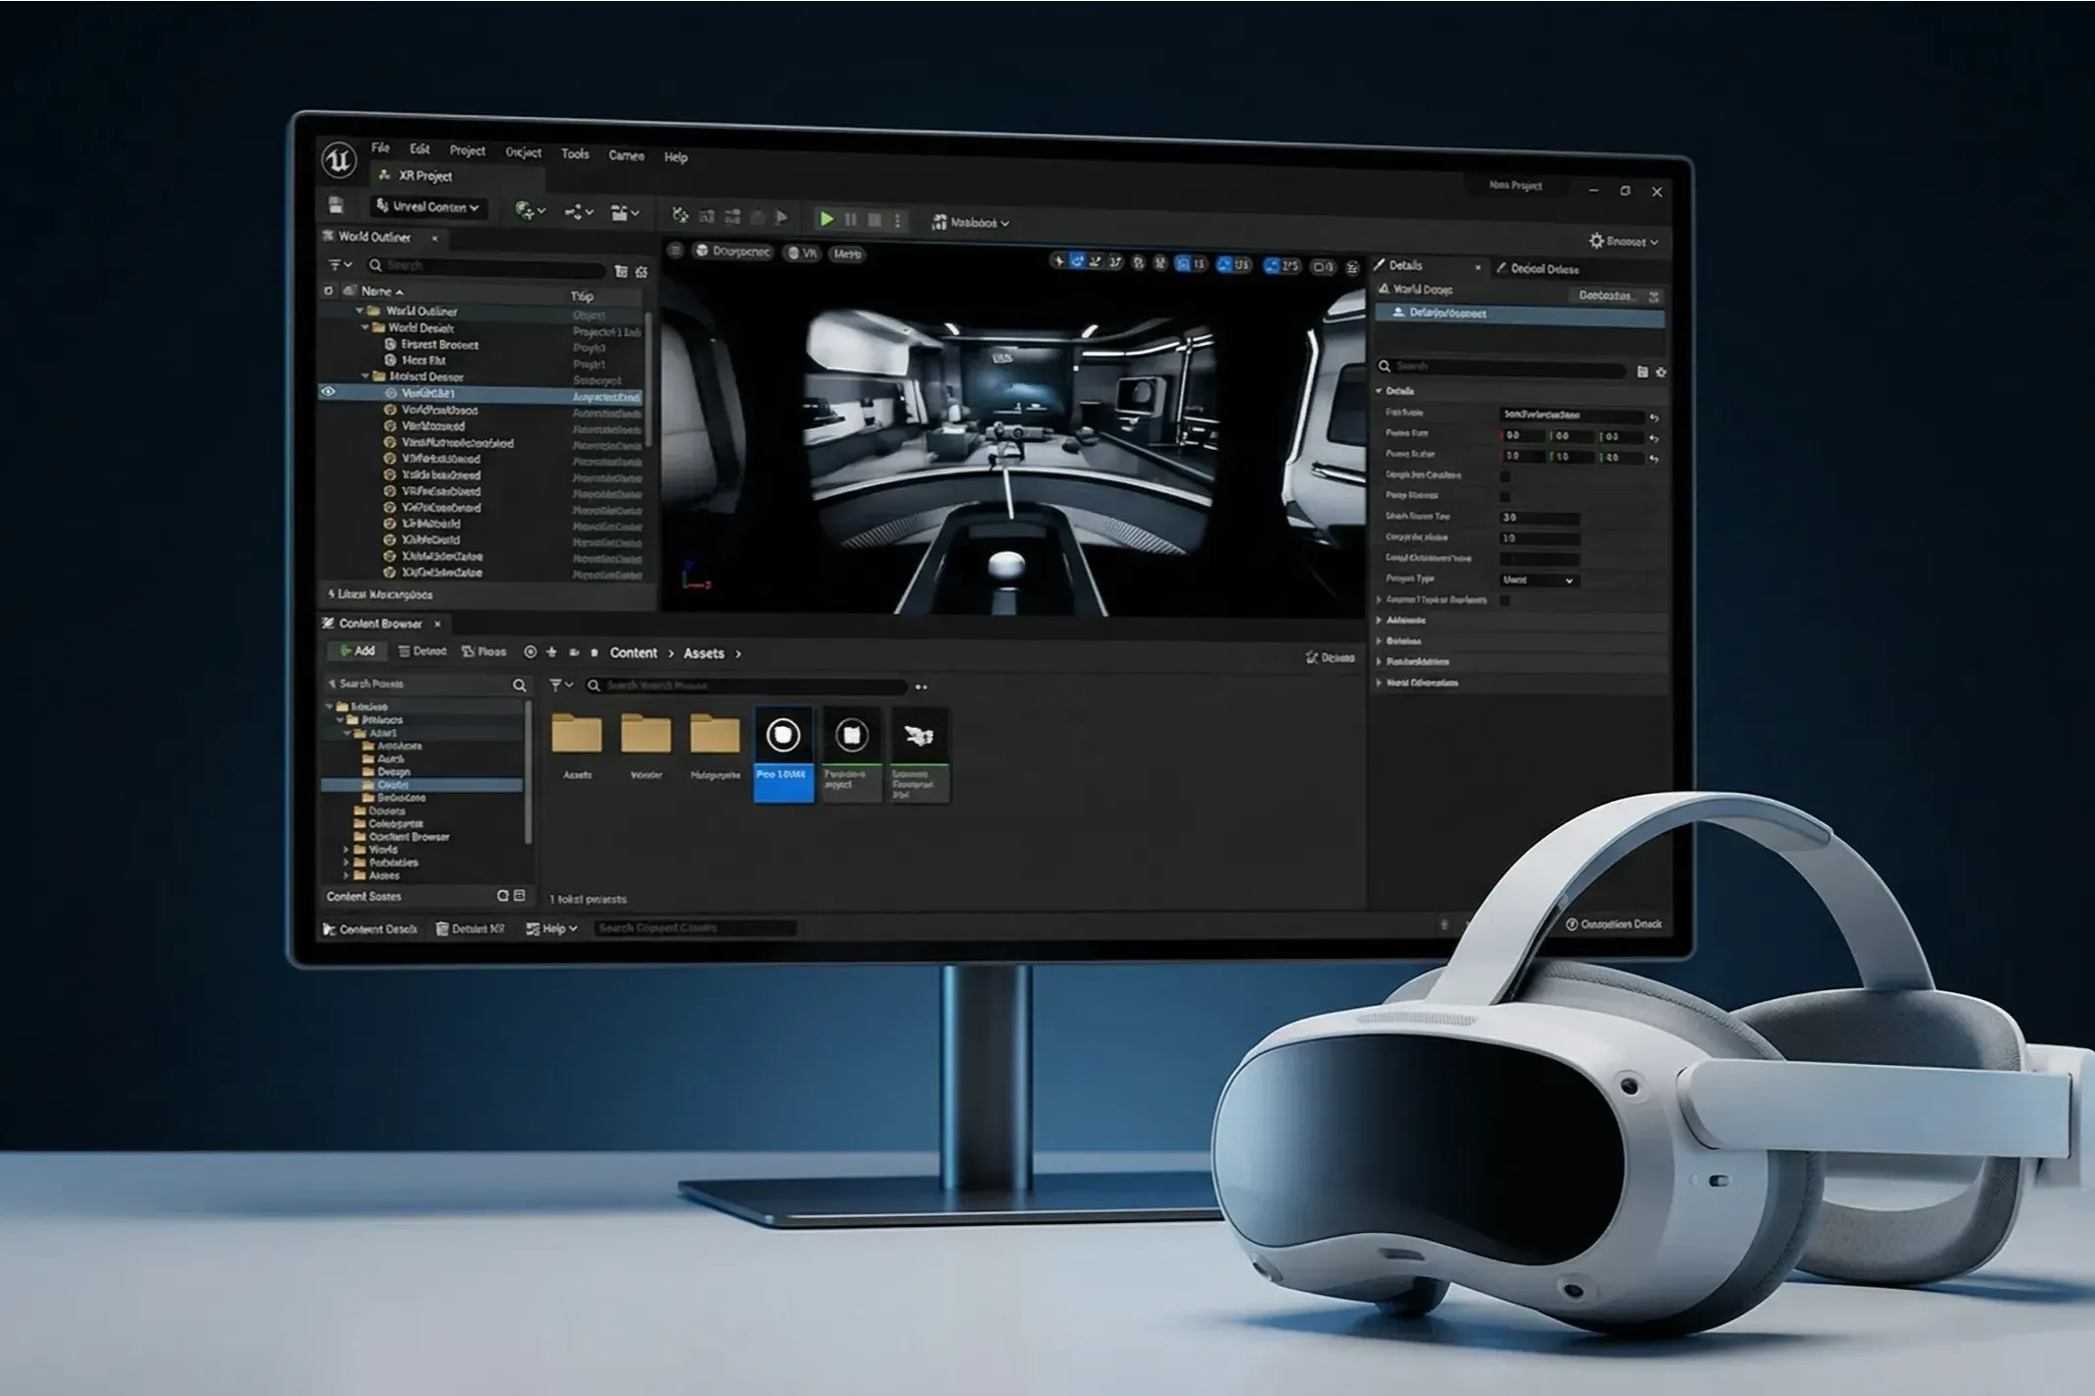
Task: Open the Help dropdown in bottom status bar
Action: (552, 928)
